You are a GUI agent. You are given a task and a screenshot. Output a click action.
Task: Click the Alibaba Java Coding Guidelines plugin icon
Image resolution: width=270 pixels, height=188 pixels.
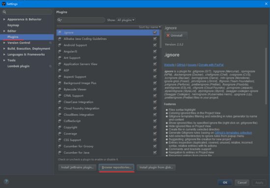(60, 39)
